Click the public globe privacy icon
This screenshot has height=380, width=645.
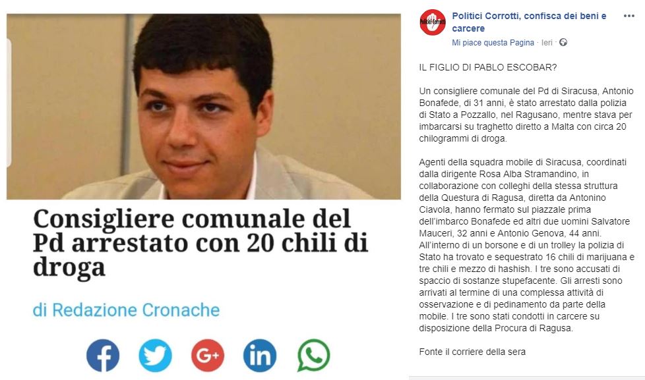[563, 42]
